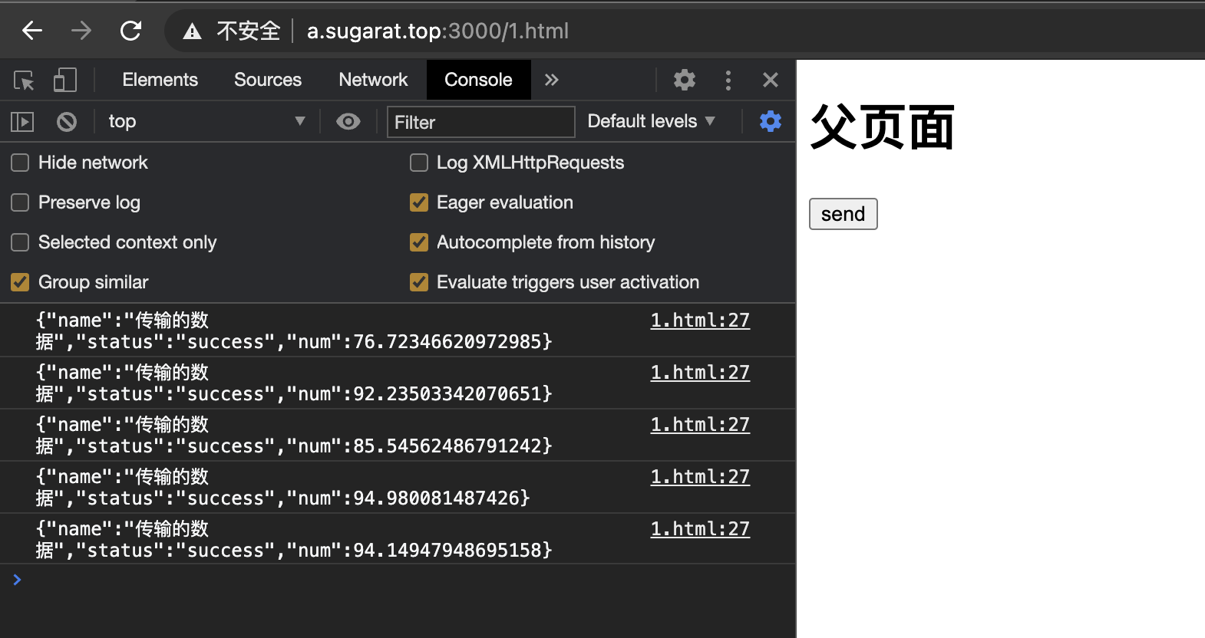
Task: Select log message with num 85.54562486791242
Action: tap(294, 436)
